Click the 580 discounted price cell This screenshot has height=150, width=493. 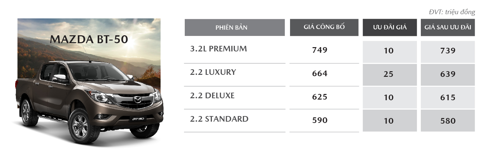click(448, 121)
